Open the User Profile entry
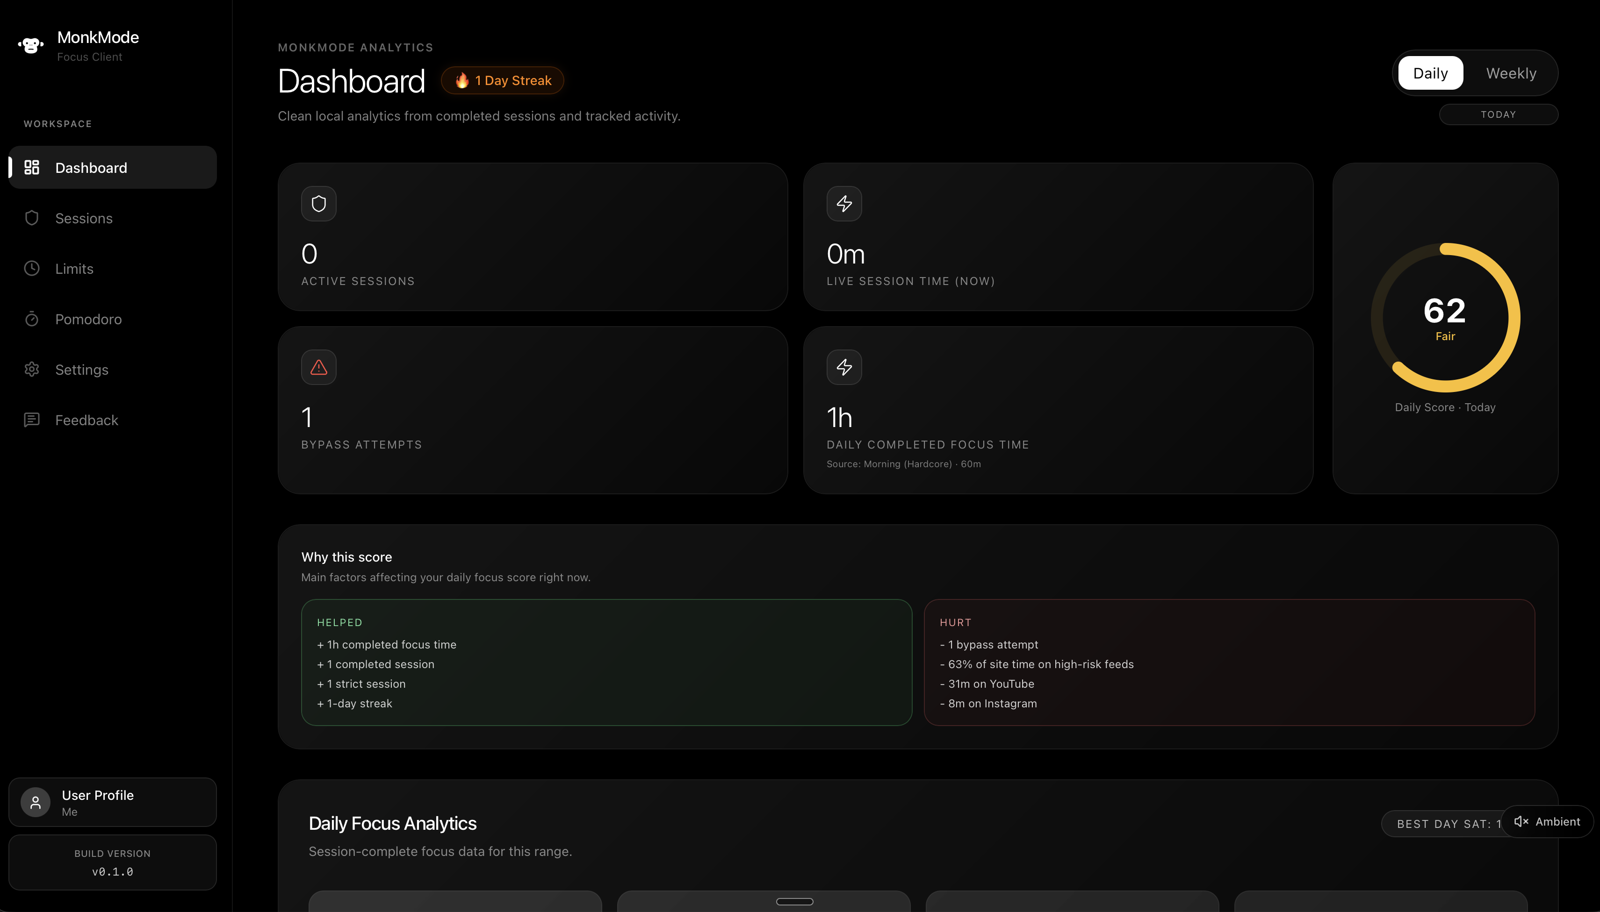This screenshot has width=1600, height=912. (x=112, y=802)
